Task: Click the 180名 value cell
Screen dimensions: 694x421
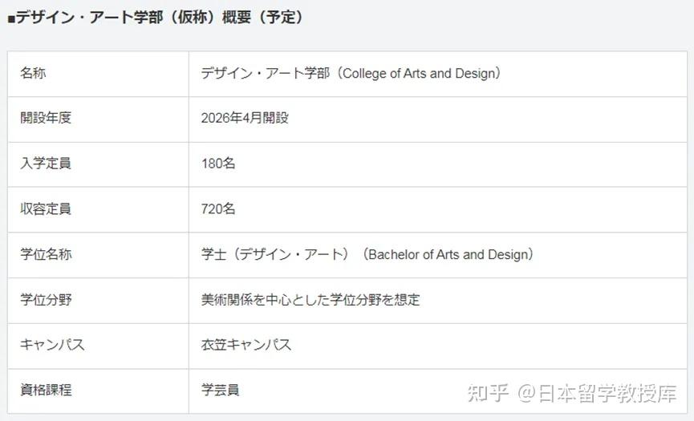Action: 218,164
